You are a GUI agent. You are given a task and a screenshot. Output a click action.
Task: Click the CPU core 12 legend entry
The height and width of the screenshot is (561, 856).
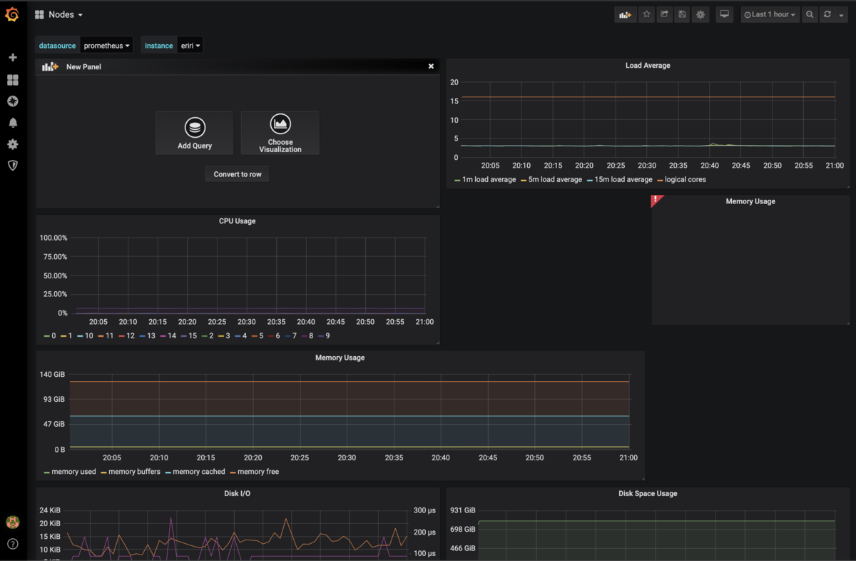131,335
